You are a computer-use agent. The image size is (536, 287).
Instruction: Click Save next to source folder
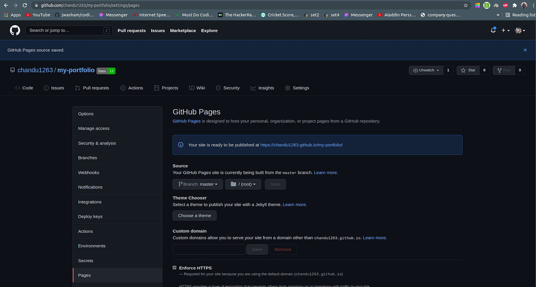[275, 184]
